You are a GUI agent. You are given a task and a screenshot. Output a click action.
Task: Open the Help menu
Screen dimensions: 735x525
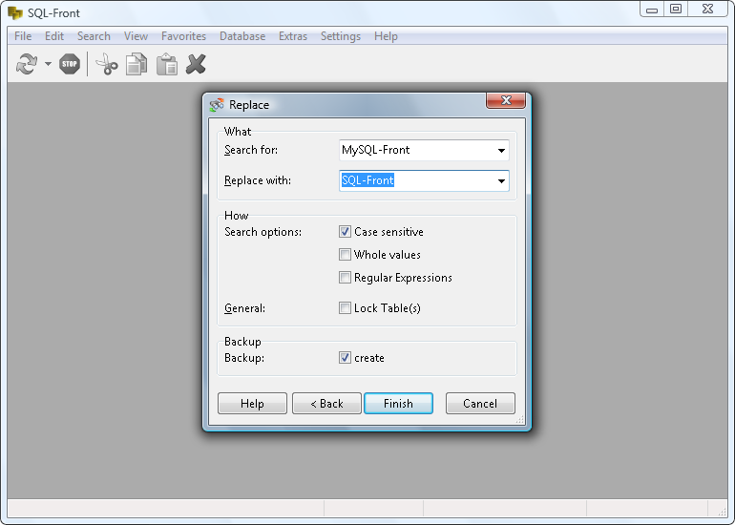coord(386,36)
